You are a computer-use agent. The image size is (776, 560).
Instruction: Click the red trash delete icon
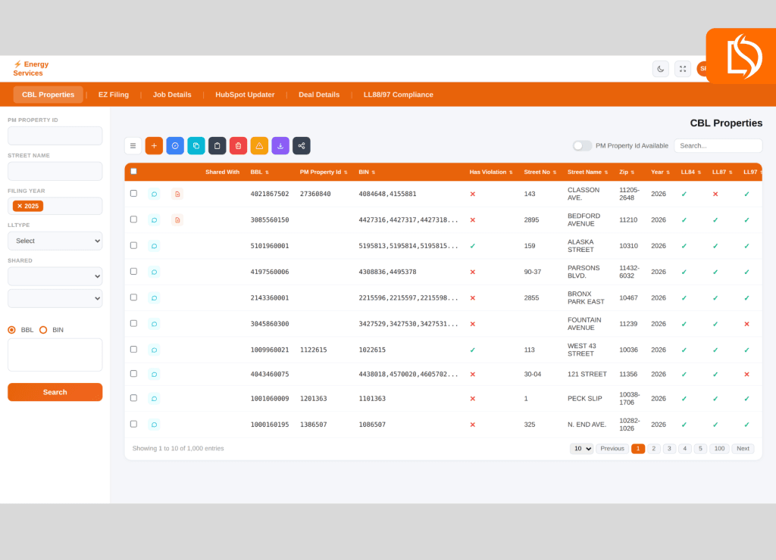click(x=238, y=146)
